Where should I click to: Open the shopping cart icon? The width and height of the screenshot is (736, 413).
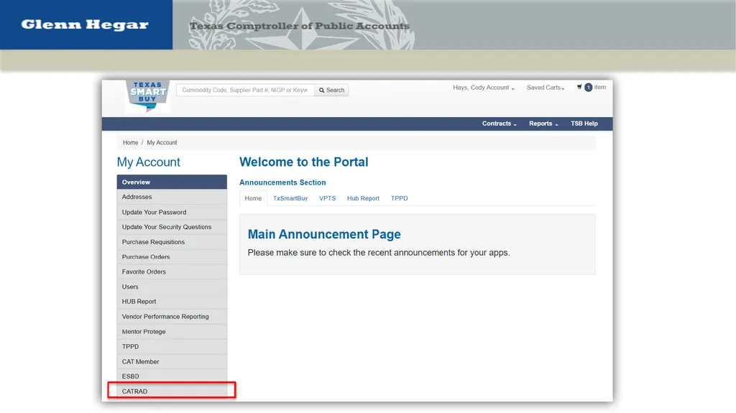pos(579,87)
